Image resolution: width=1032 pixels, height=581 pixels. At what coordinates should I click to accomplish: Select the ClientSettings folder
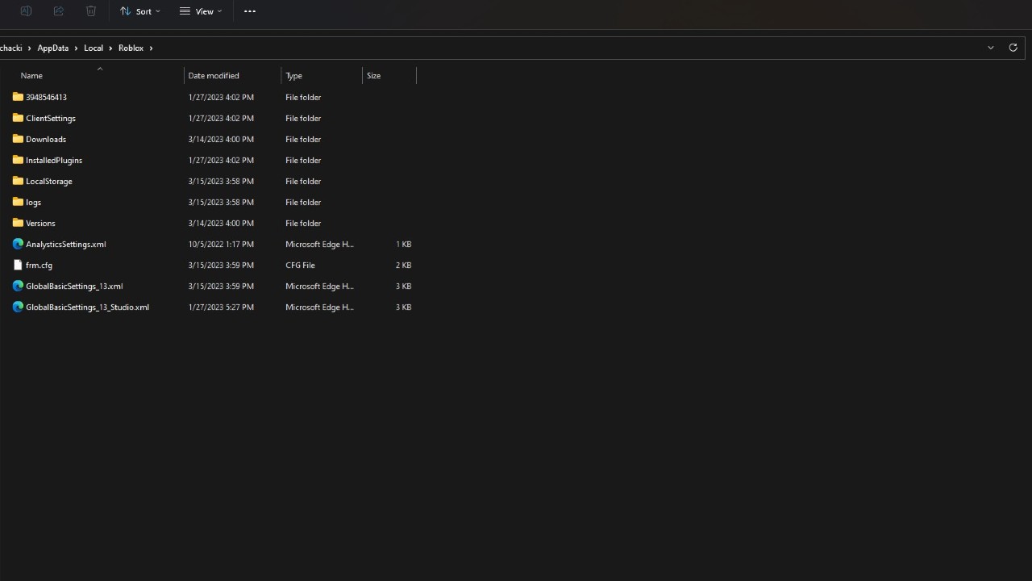pos(50,118)
